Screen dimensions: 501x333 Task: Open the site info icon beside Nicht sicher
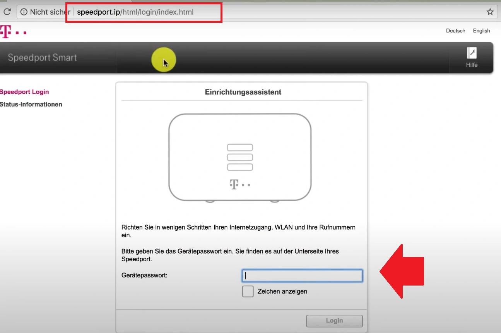pyautogui.click(x=24, y=12)
